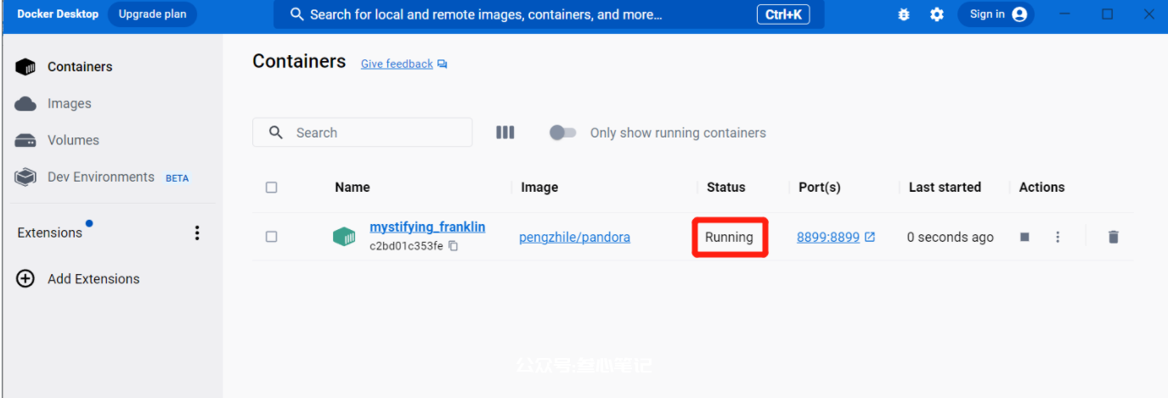The height and width of the screenshot is (398, 1168).
Task: Click the Images cloud icon
Action: (x=25, y=104)
